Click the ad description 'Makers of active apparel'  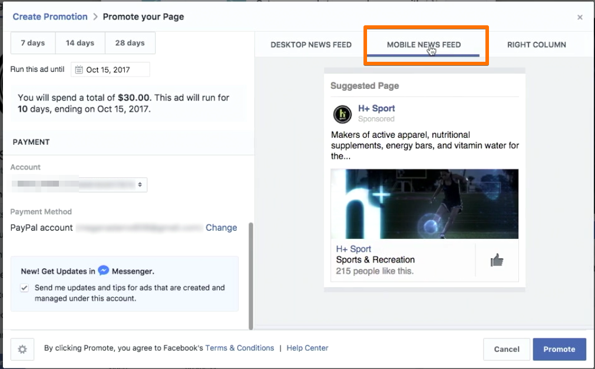click(425, 145)
